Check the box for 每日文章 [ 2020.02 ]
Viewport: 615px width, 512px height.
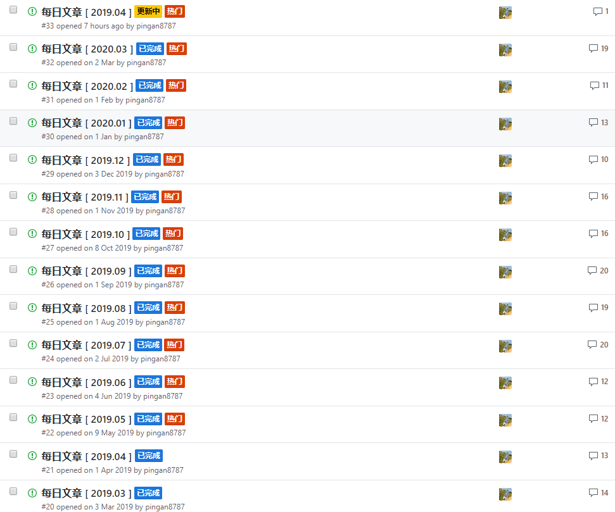pos(13,84)
